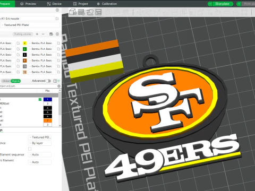Click the green settings search icon
The image size is (255, 191).
tap(59, 81)
